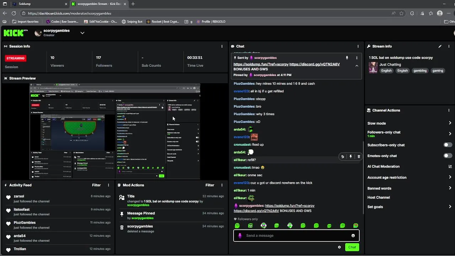Click the Send a message input
Screen dimensions: 455x256
click(296, 235)
